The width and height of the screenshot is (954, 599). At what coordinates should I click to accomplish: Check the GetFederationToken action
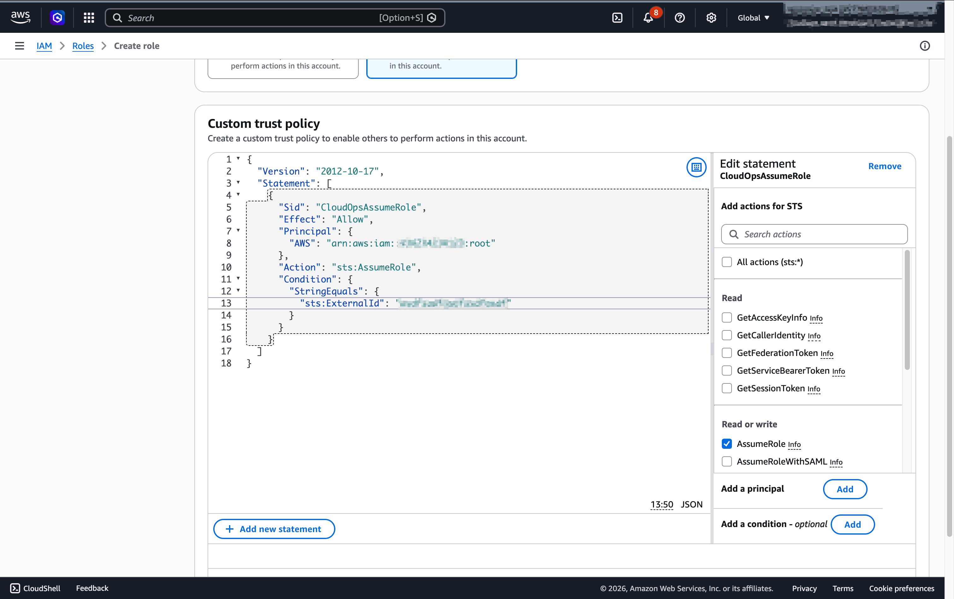point(727,353)
